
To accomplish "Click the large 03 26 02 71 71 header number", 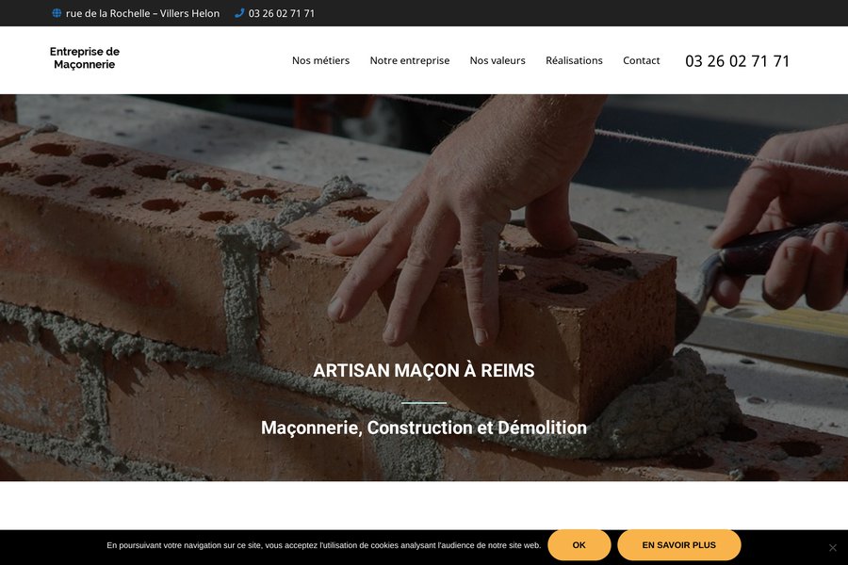I will (737, 61).
